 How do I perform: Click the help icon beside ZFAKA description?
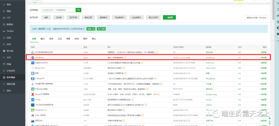click(147, 89)
